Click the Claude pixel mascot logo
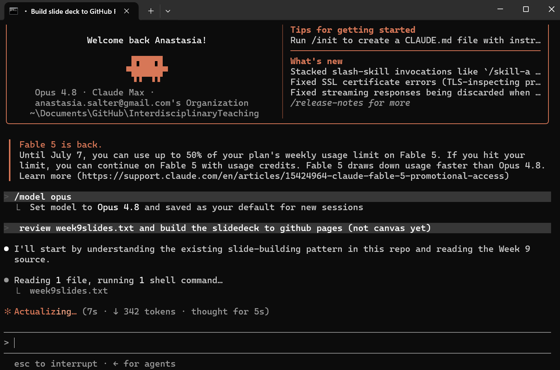Viewport: 560px width, 370px height. (x=147, y=69)
